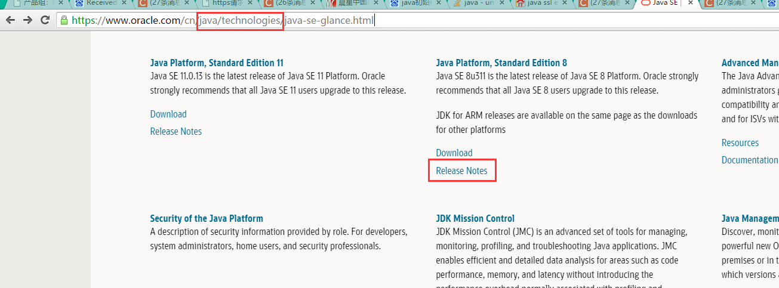Image resolution: width=779 pixels, height=288 pixels.
Task: Switch to the java - un tab
Action: pos(479,3)
